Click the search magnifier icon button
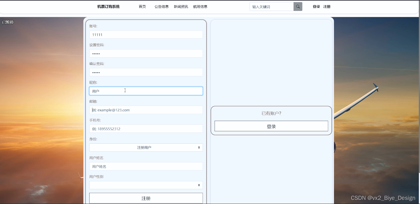 (x=298, y=6)
